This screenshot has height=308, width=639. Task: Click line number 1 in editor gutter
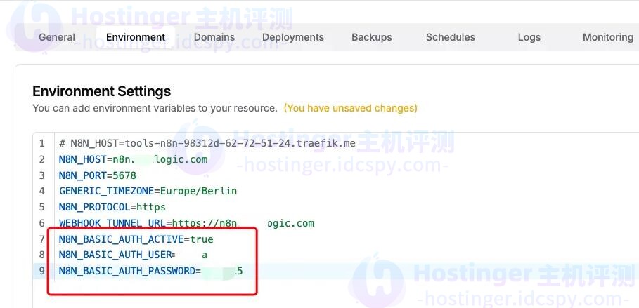(x=42, y=143)
